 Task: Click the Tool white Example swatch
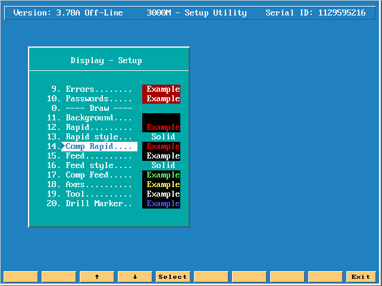pyautogui.click(x=161, y=194)
